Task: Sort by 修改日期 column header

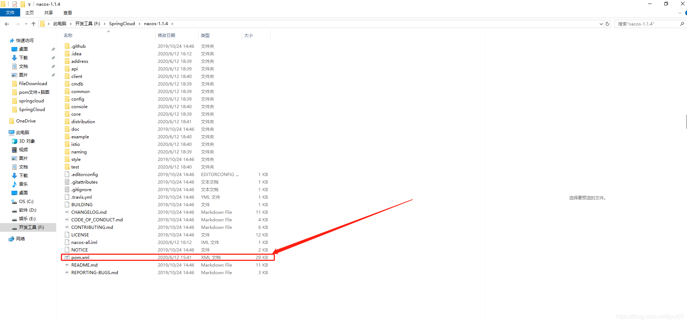Action: (166, 35)
